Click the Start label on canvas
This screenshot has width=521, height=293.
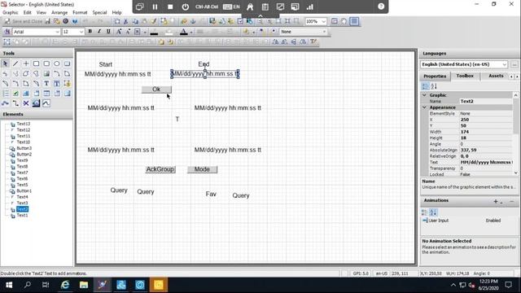tap(106, 64)
